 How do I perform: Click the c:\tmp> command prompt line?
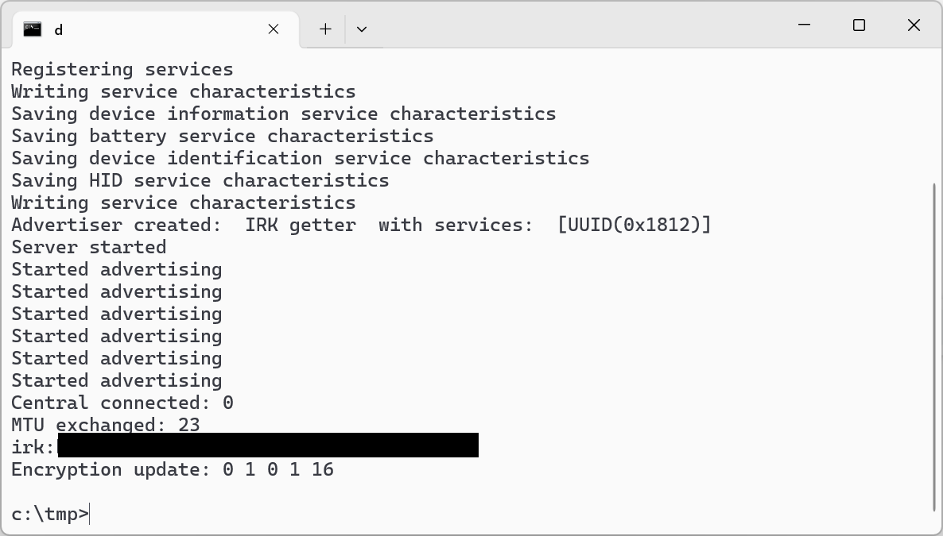click(50, 515)
